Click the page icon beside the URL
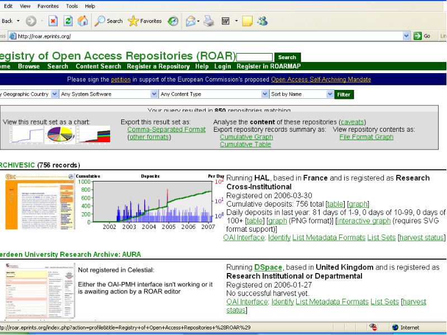 13,36
